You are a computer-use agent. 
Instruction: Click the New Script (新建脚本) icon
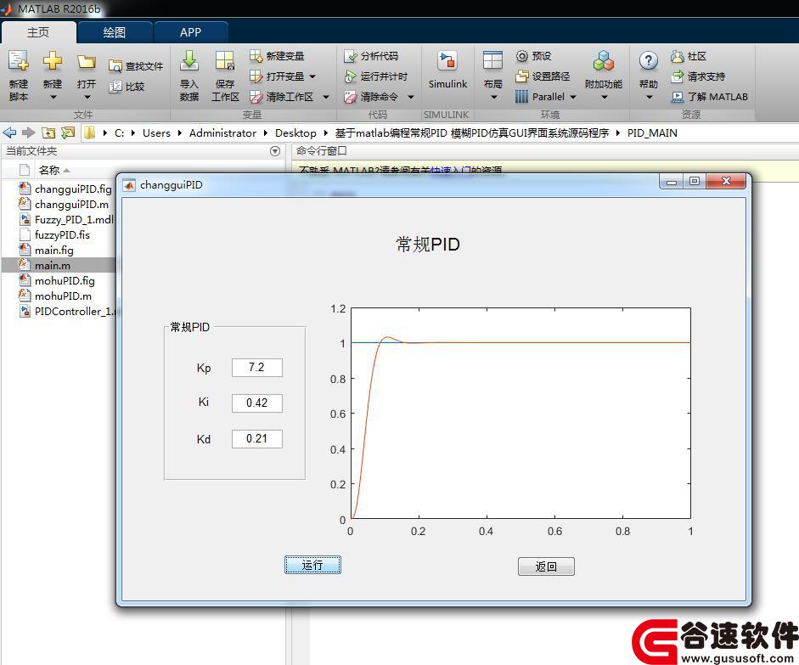coord(19,61)
